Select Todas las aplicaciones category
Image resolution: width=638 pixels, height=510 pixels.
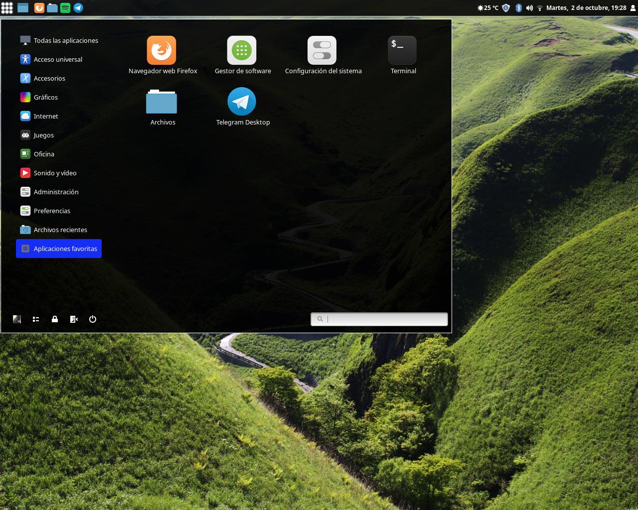pos(59,40)
